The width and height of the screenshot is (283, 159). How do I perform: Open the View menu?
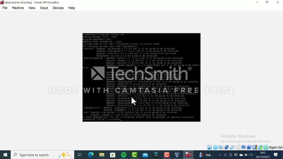pyautogui.click(x=32, y=8)
